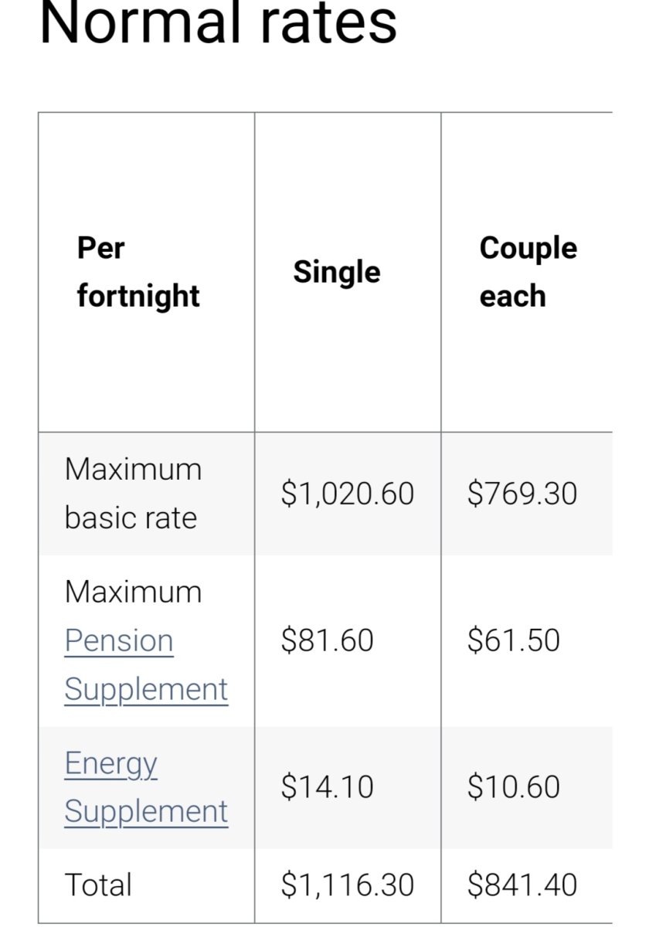Select the $81.60 Pension Supplement amount
The image size is (649, 927).
[x=328, y=640]
